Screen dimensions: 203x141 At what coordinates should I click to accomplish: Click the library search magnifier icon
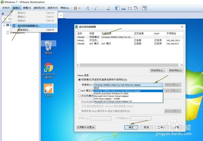pyautogui.click(x=5, y=19)
